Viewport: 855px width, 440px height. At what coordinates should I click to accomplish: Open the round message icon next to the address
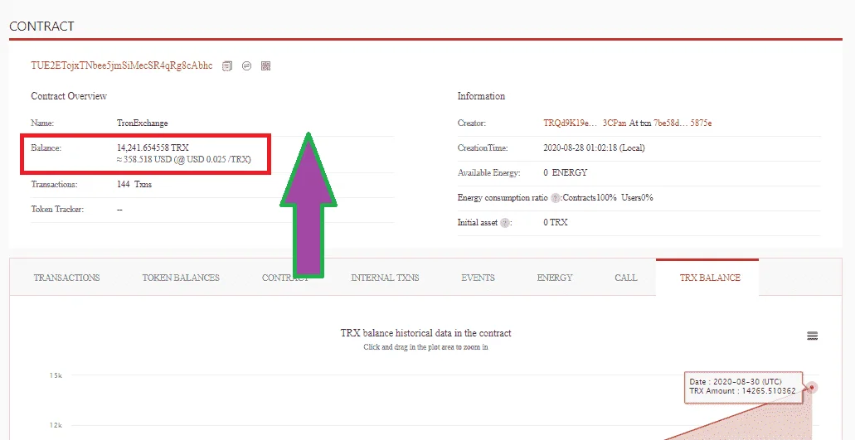coord(246,66)
